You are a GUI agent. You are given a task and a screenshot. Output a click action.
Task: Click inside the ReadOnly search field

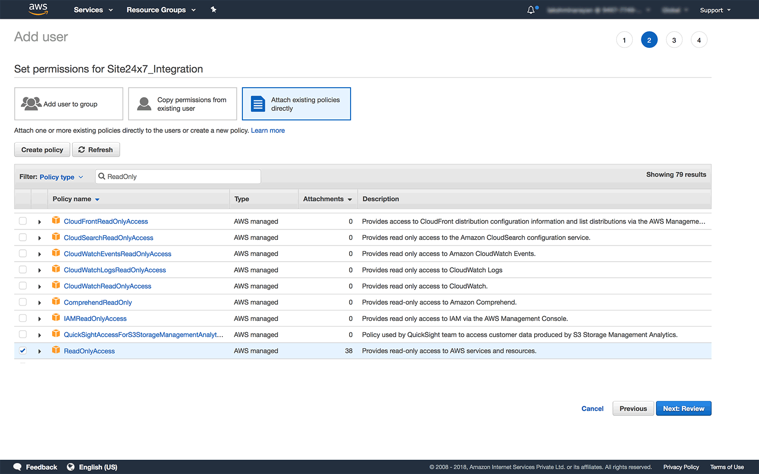coord(178,176)
